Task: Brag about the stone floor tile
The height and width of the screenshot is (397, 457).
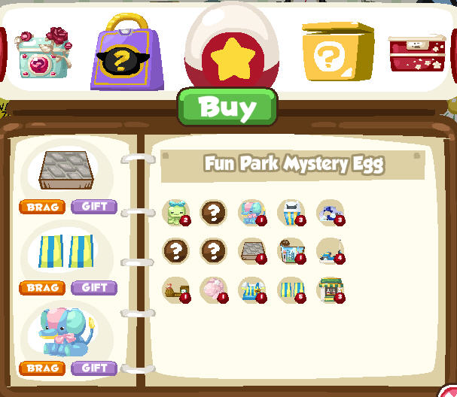Action: (x=42, y=207)
